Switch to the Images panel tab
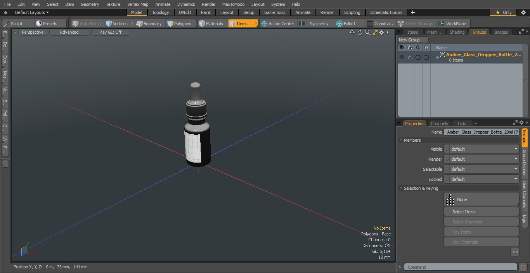Image resolution: width=530 pixels, height=273 pixels. 501,32
